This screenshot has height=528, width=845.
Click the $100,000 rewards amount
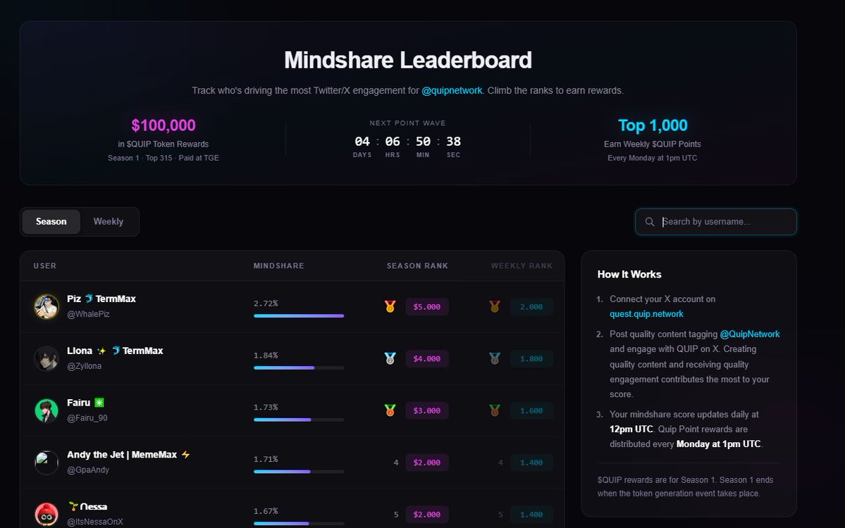tap(164, 125)
